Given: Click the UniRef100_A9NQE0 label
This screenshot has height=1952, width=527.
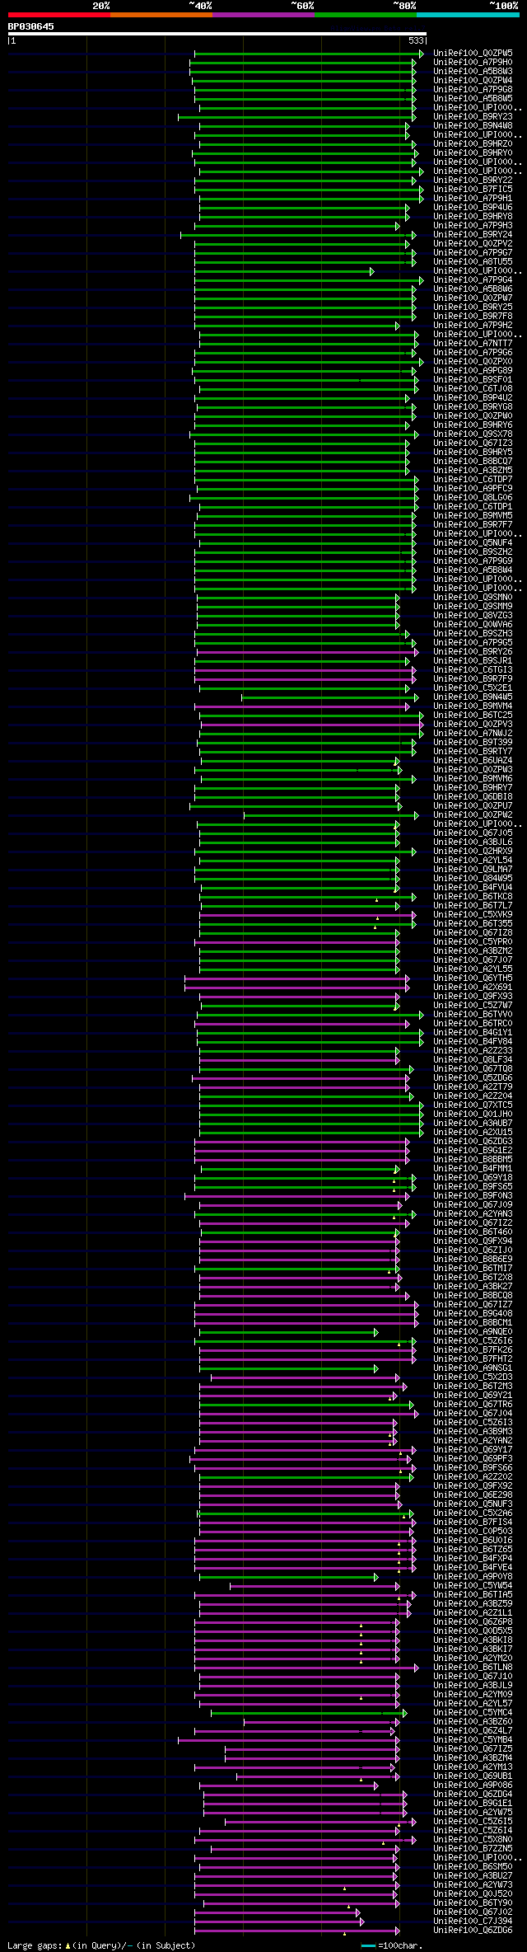Looking at the screenshot, I should 473,1332.
